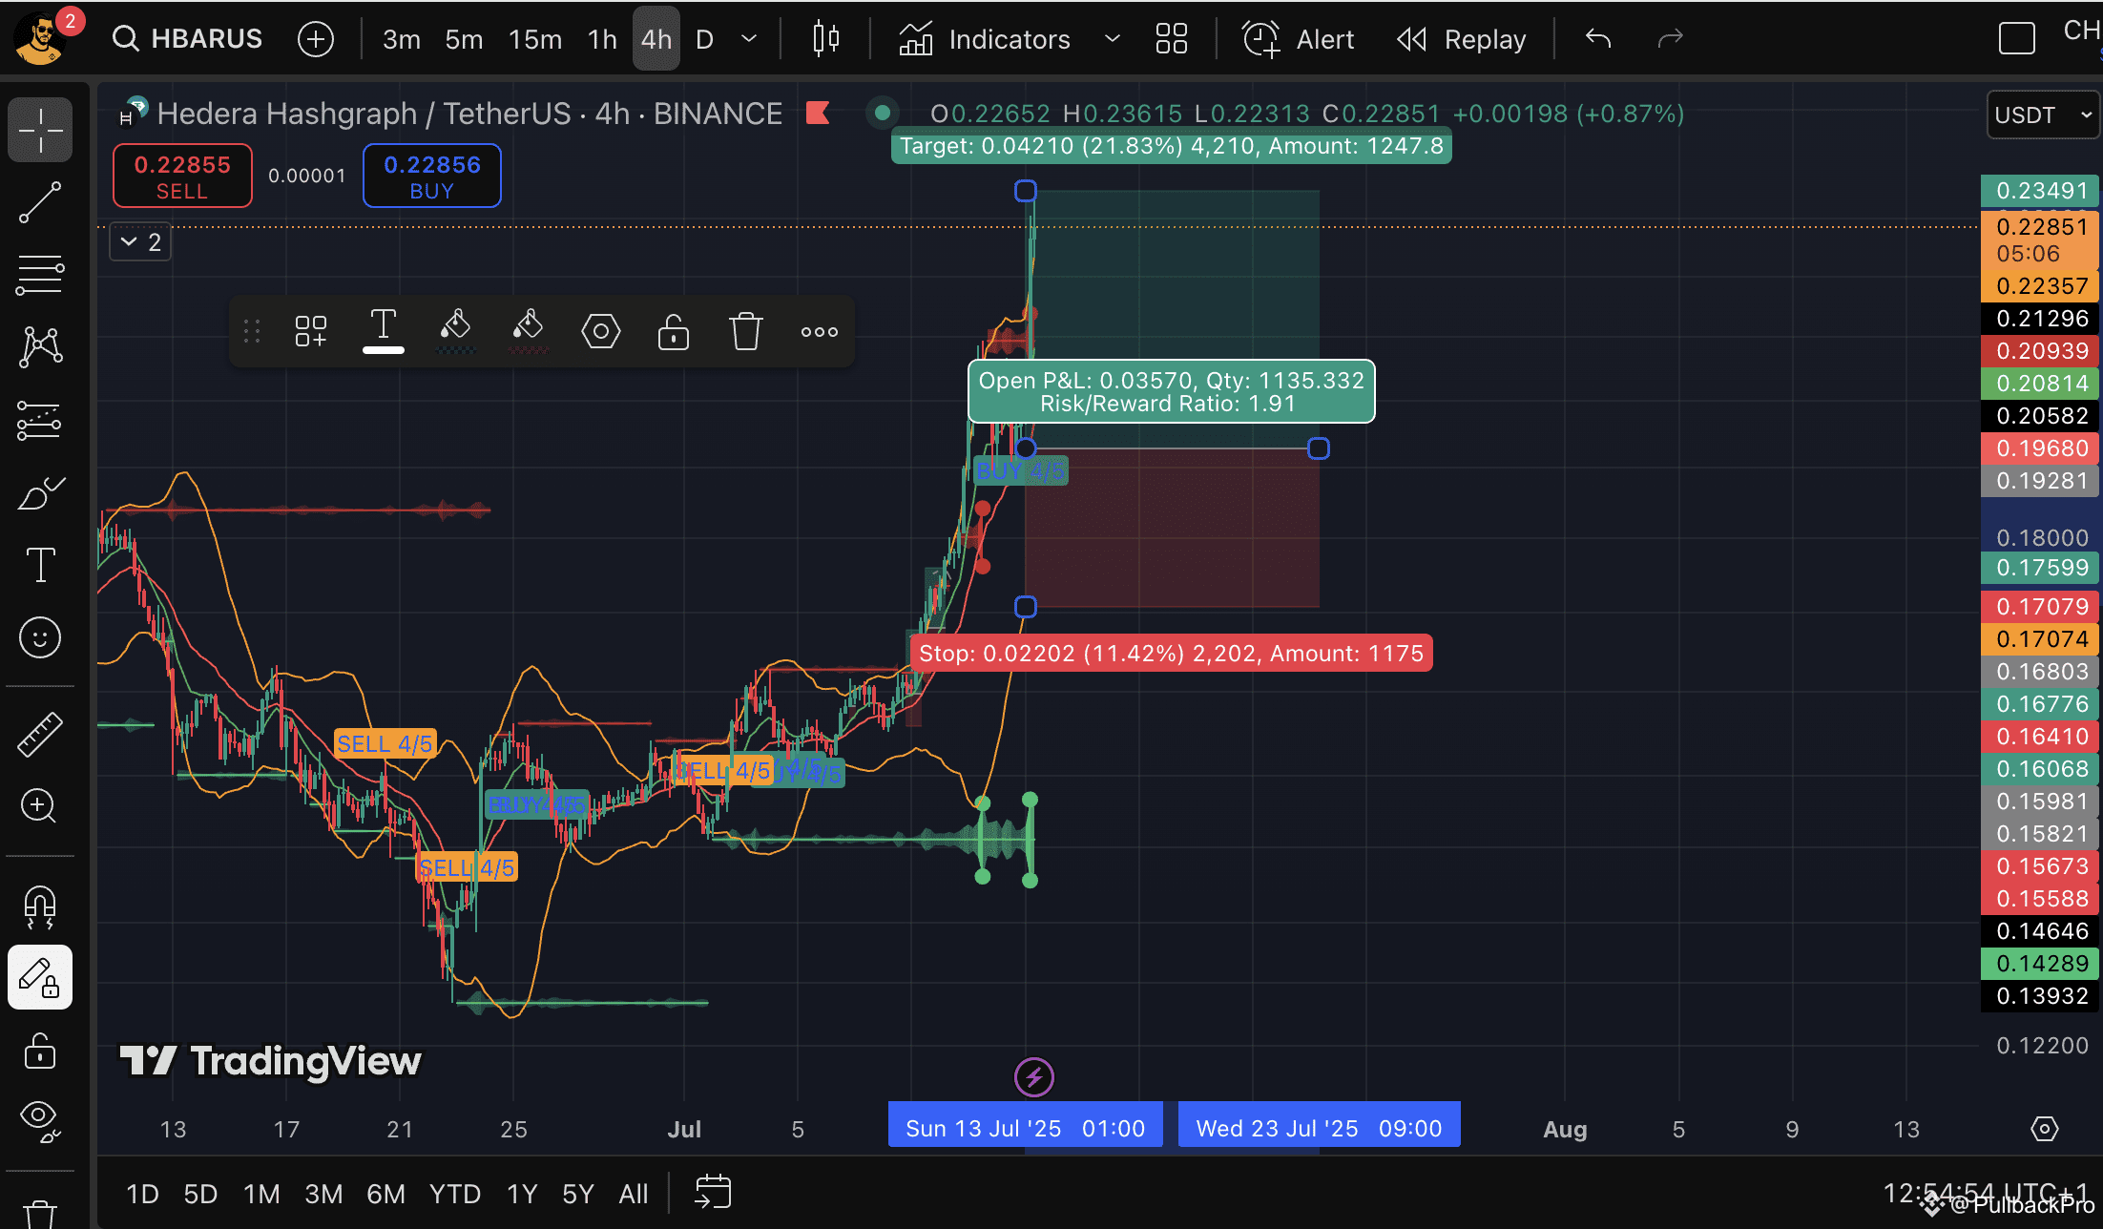The height and width of the screenshot is (1229, 2103).
Task: Delete the selected position drawing
Action: point(746,332)
